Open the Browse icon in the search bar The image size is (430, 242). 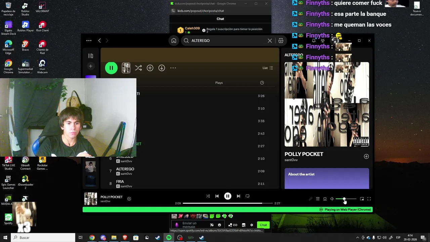[x=281, y=41]
